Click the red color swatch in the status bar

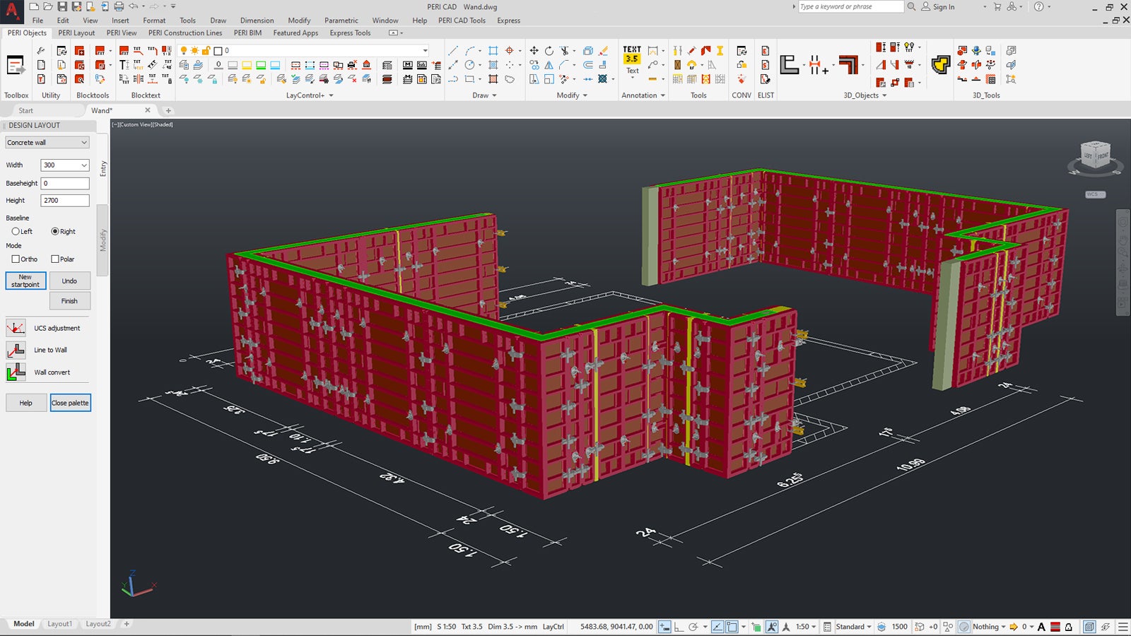1055,627
